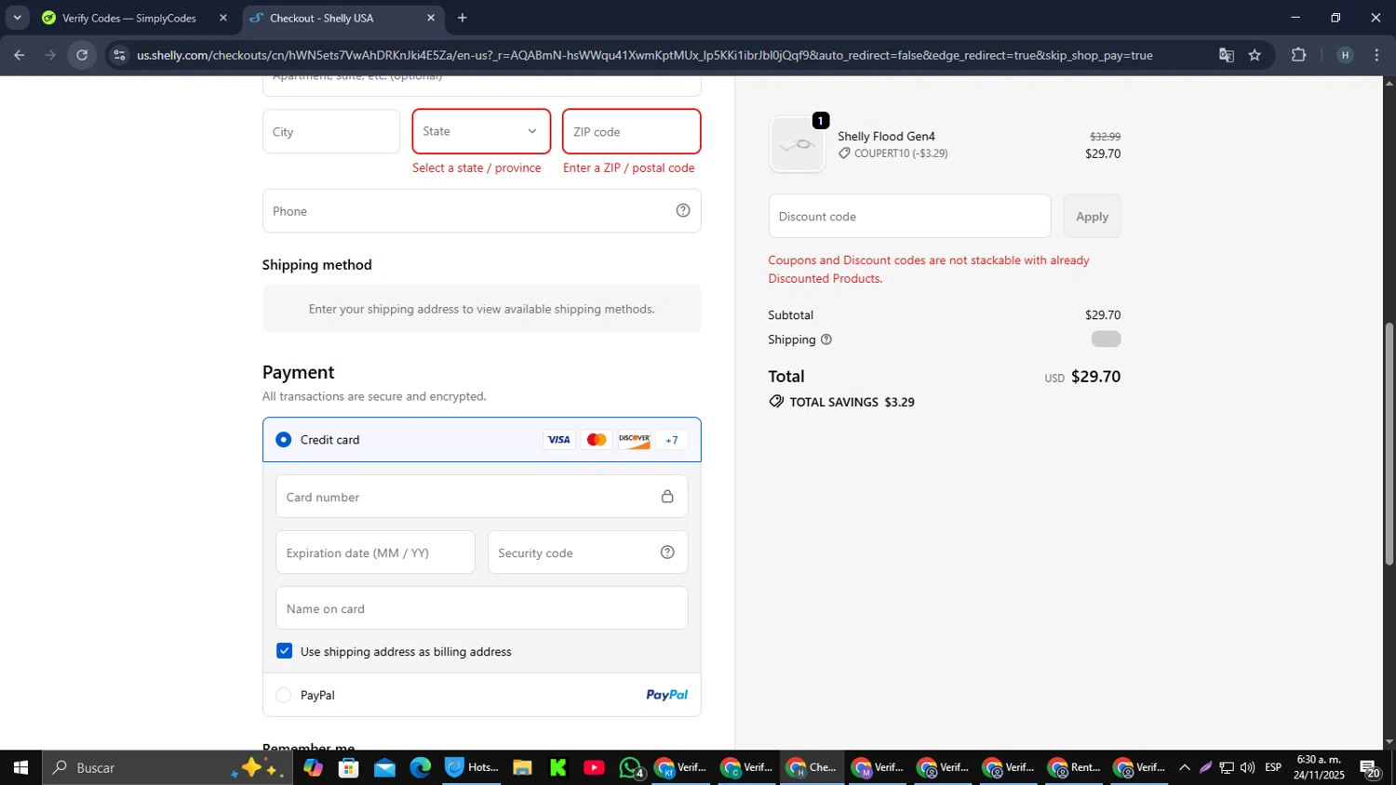Click the Select a state / province error text
The width and height of the screenshot is (1396, 785).
click(x=477, y=167)
